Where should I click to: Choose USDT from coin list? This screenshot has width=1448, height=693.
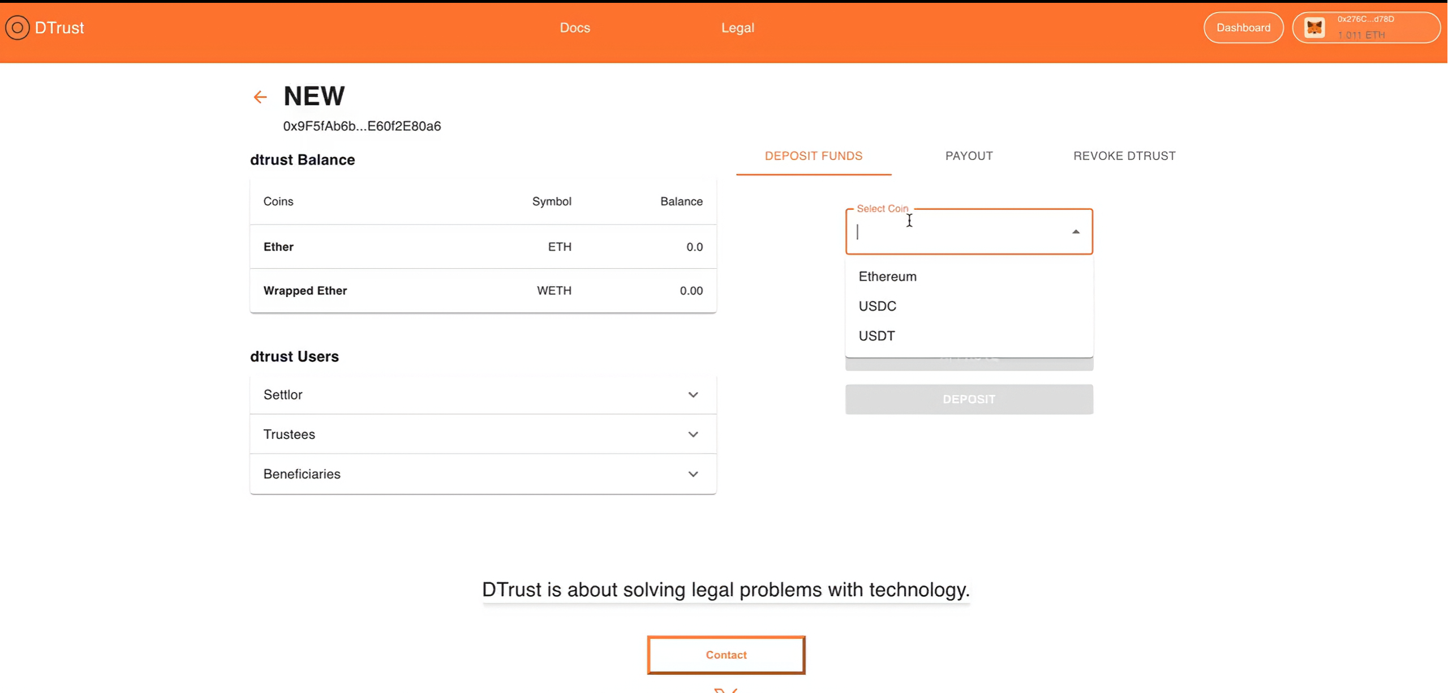coord(876,336)
